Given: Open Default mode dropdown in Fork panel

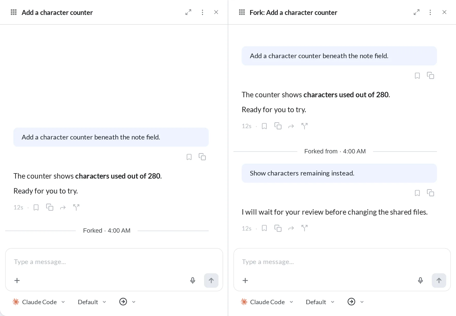Looking at the screenshot, I should [x=320, y=302].
